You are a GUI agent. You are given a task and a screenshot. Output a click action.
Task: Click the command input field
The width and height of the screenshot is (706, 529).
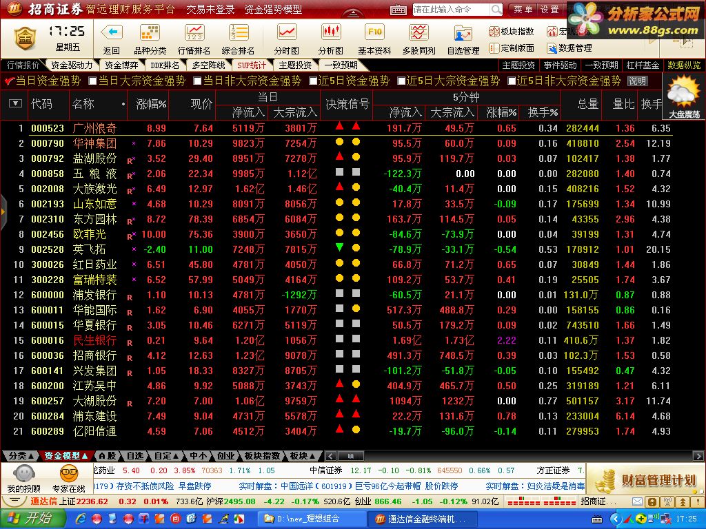point(451,10)
